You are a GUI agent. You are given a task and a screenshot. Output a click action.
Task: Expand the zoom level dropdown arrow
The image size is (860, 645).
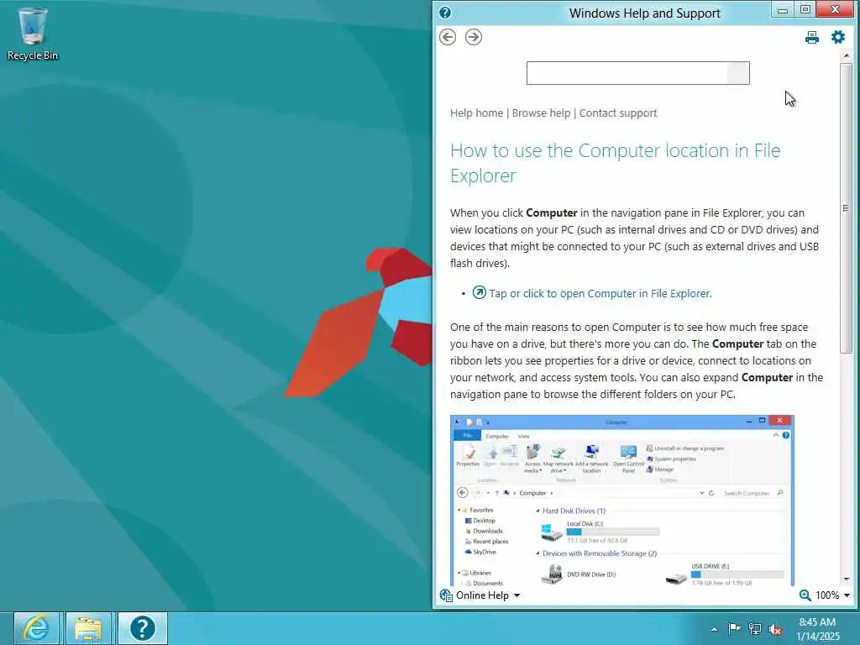click(x=847, y=595)
